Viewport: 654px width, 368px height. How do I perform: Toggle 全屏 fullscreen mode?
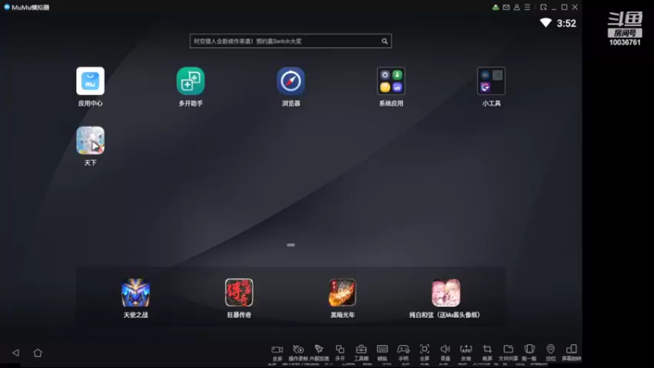click(x=424, y=352)
